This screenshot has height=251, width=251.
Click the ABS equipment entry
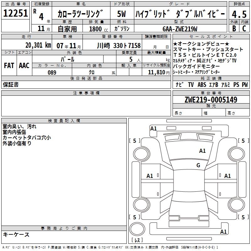(202, 84)
